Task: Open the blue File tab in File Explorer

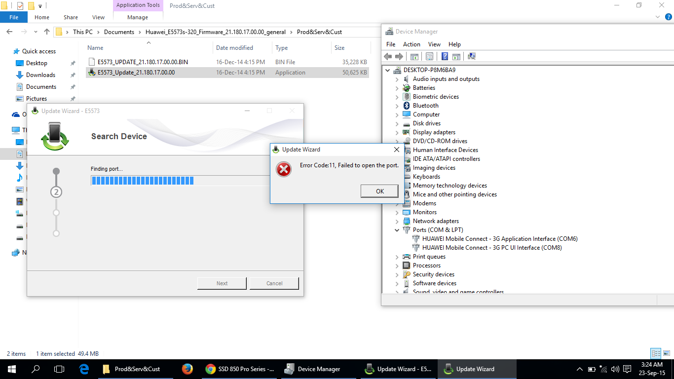Action: pos(14,17)
